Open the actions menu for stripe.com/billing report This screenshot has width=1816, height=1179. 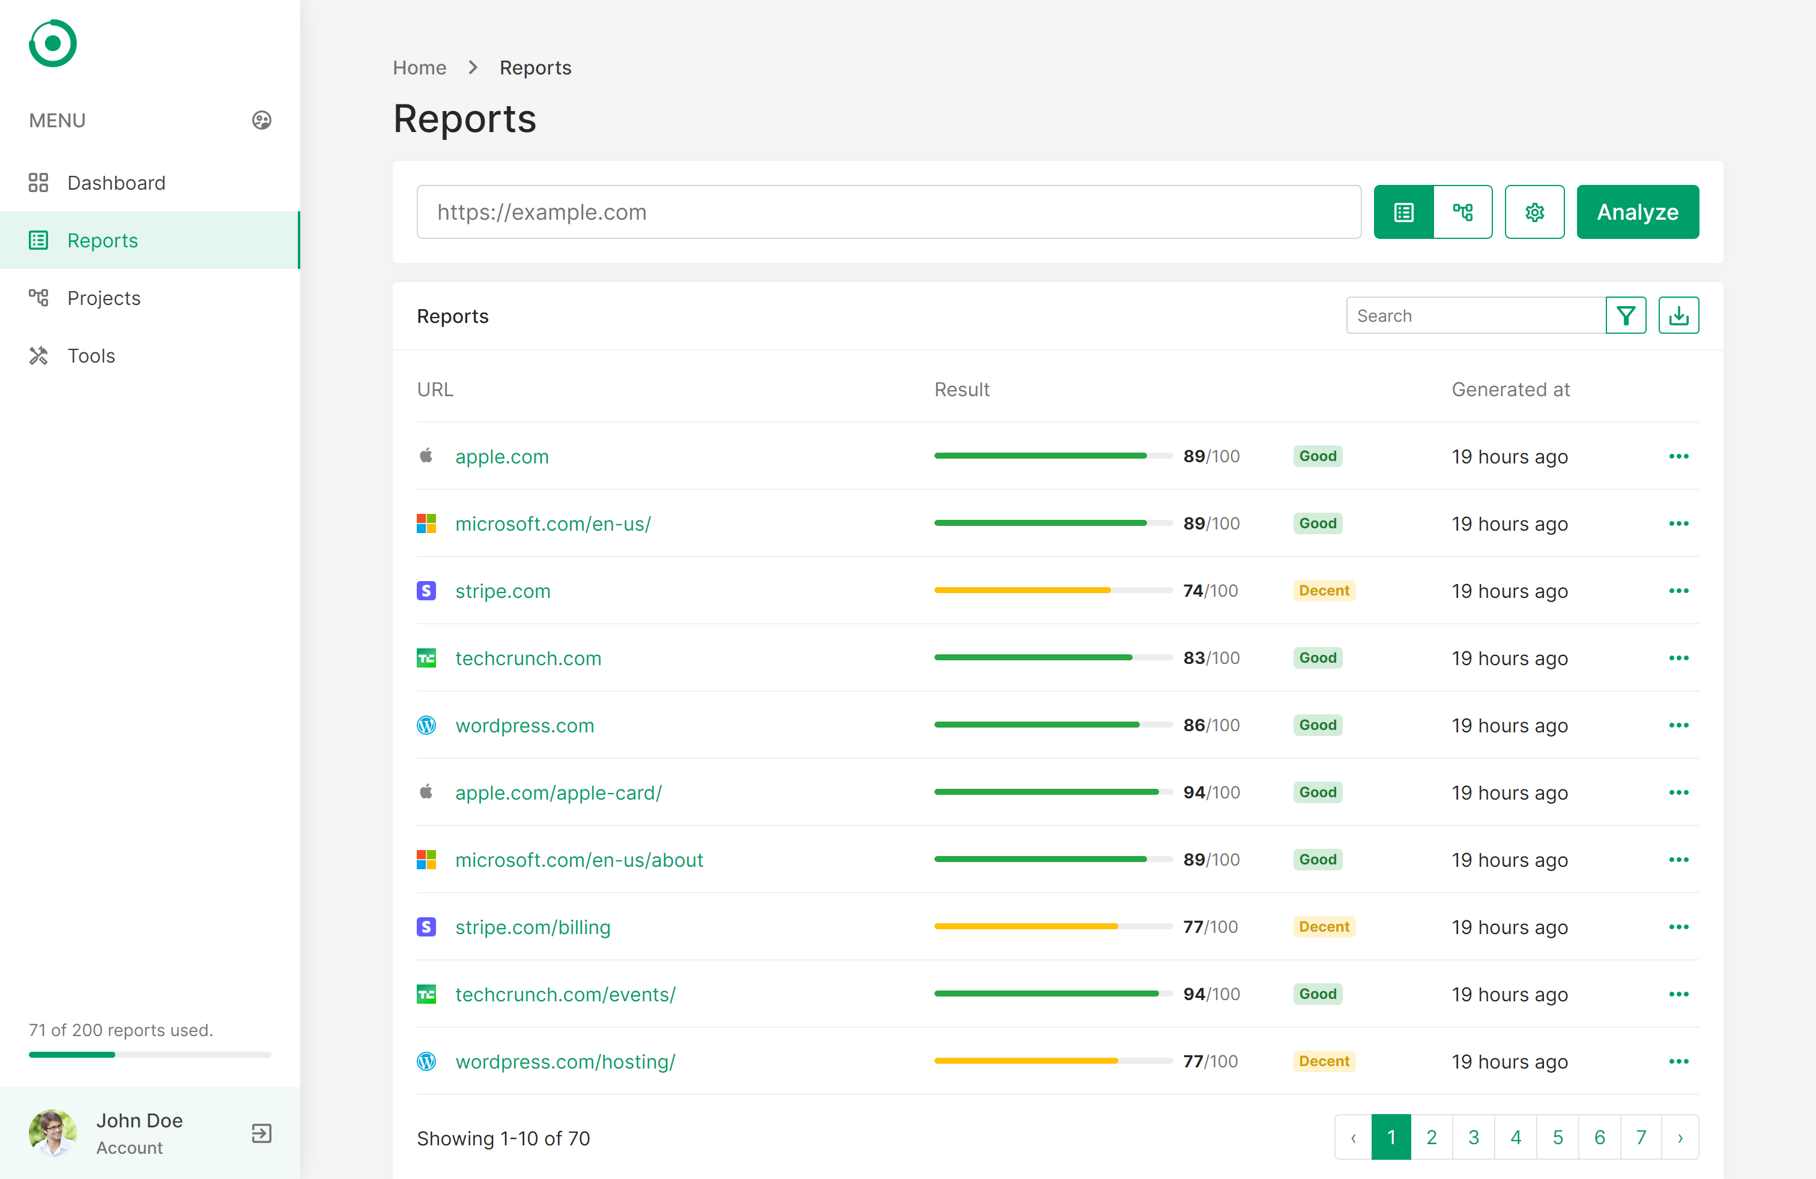[1678, 927]
